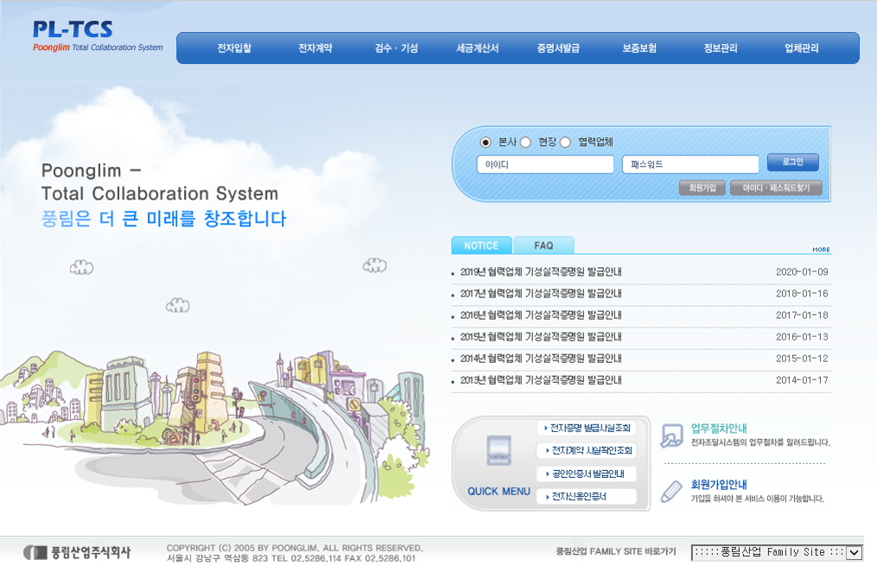Image resolution: width=877 pixels, height=579 pixels.
Task: Focus the 아이디 input field
Action: coord(545,164)
